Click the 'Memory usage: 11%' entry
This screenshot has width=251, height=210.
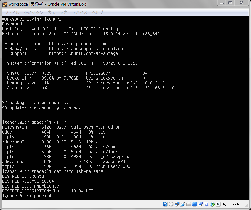(x=28, y=83)
